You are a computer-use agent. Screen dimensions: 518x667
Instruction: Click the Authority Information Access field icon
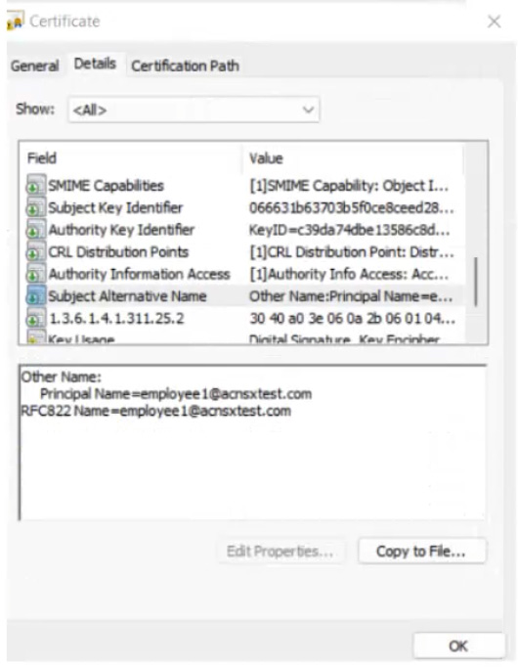pyautogui.click(x=36, y=274)
